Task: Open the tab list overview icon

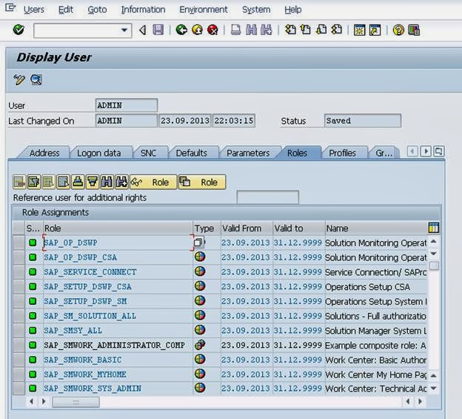Action: (x=439, y=152)
